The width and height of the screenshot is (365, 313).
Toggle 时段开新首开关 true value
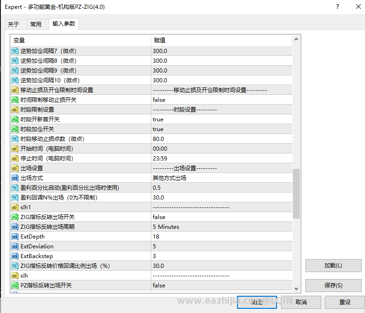222,119
